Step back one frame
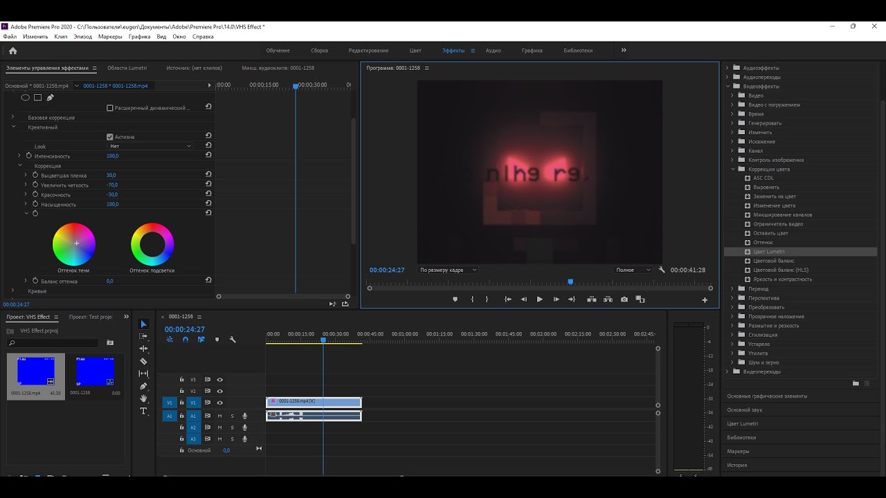 (523, 299)
